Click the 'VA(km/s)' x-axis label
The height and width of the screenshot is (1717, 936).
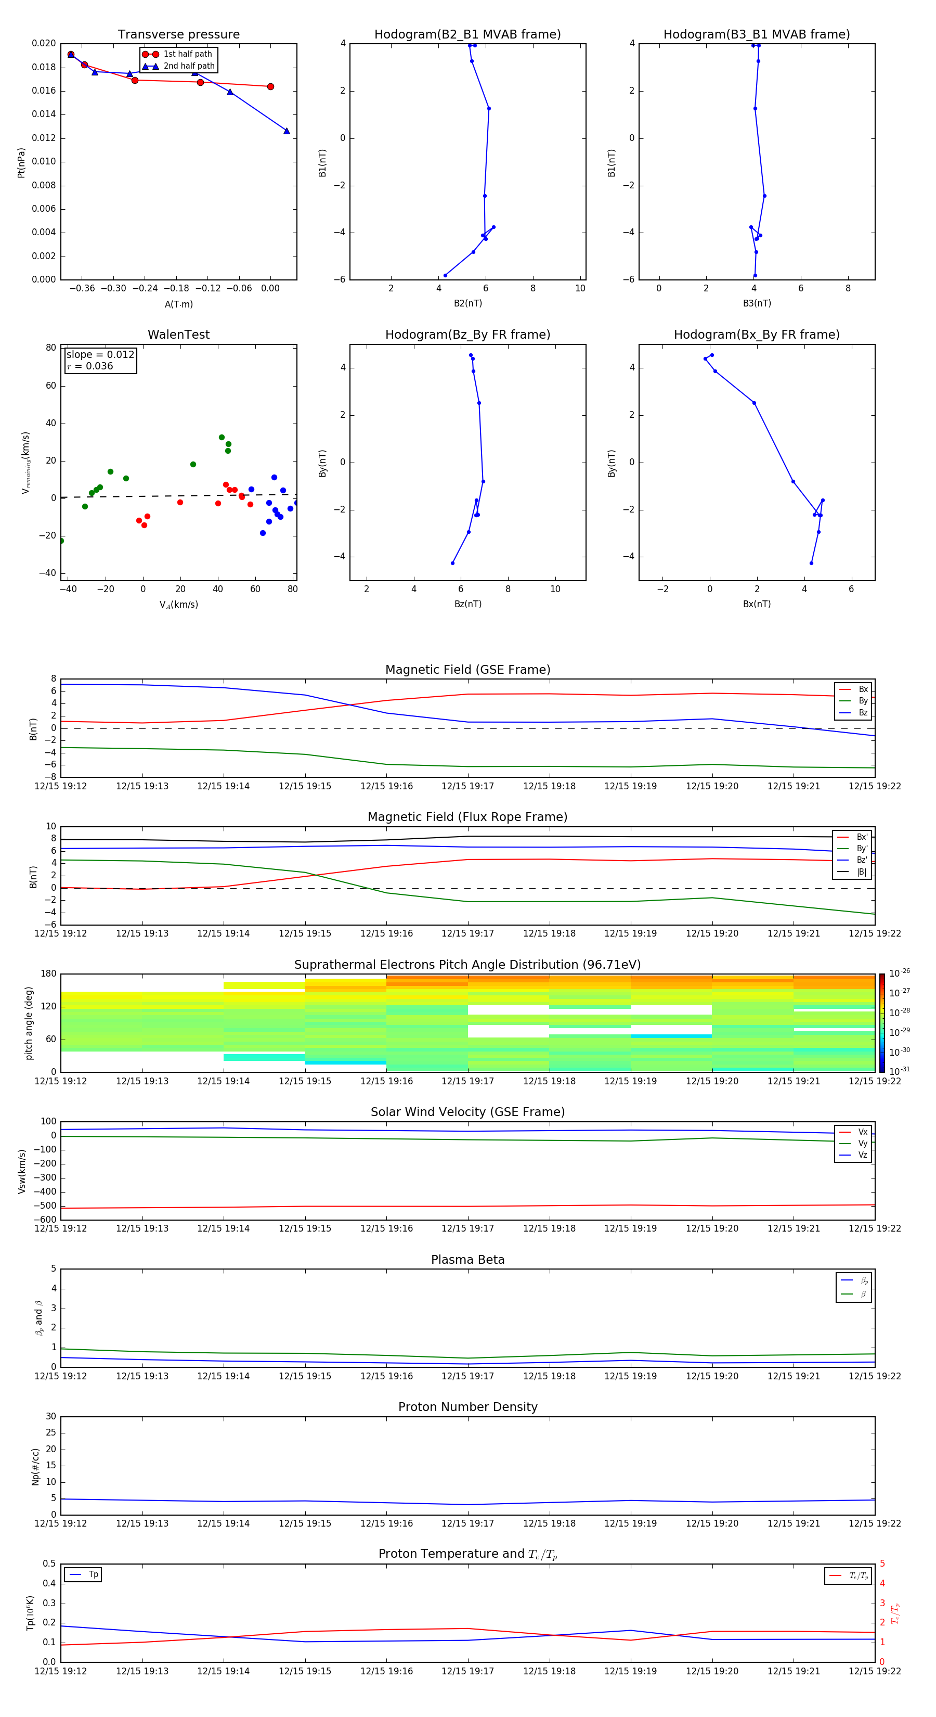[x=178, y=605]
